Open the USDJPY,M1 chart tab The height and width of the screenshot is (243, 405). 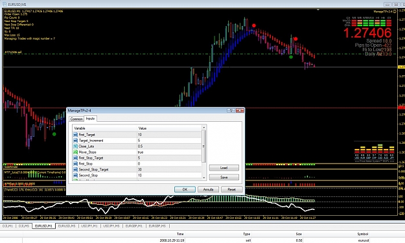pyautogui.click(x=89, y=226)
